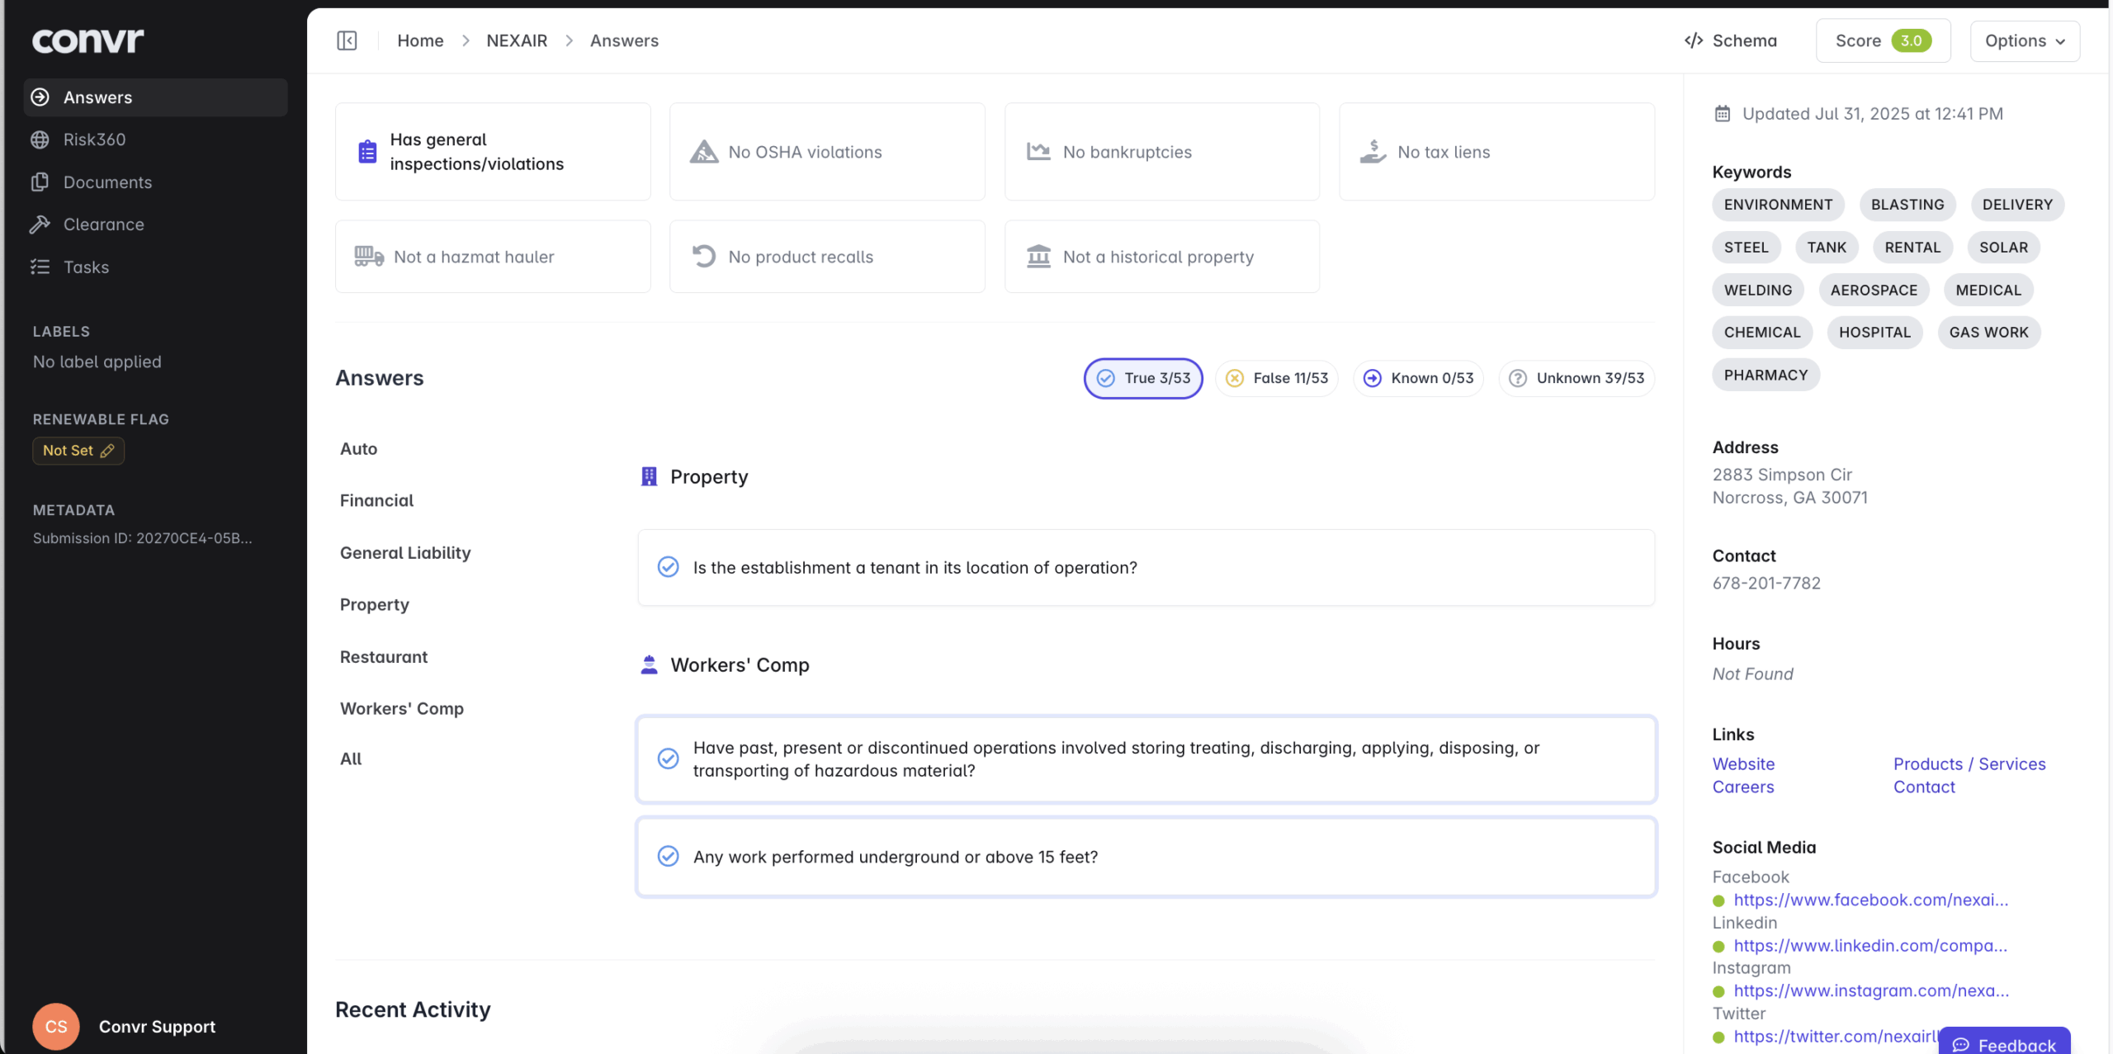The image size is (2113, 1054).
Task: Open Risk360 in the sidebar
Action: [94, 139]
